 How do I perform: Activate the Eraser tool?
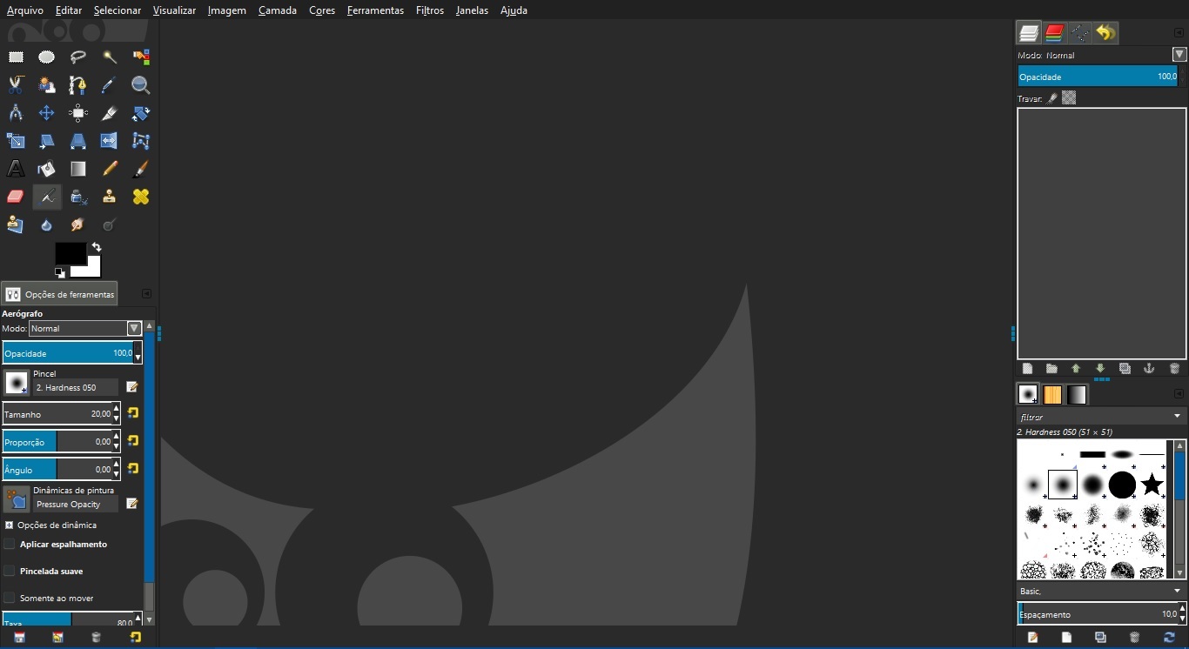tap(16, 197)
